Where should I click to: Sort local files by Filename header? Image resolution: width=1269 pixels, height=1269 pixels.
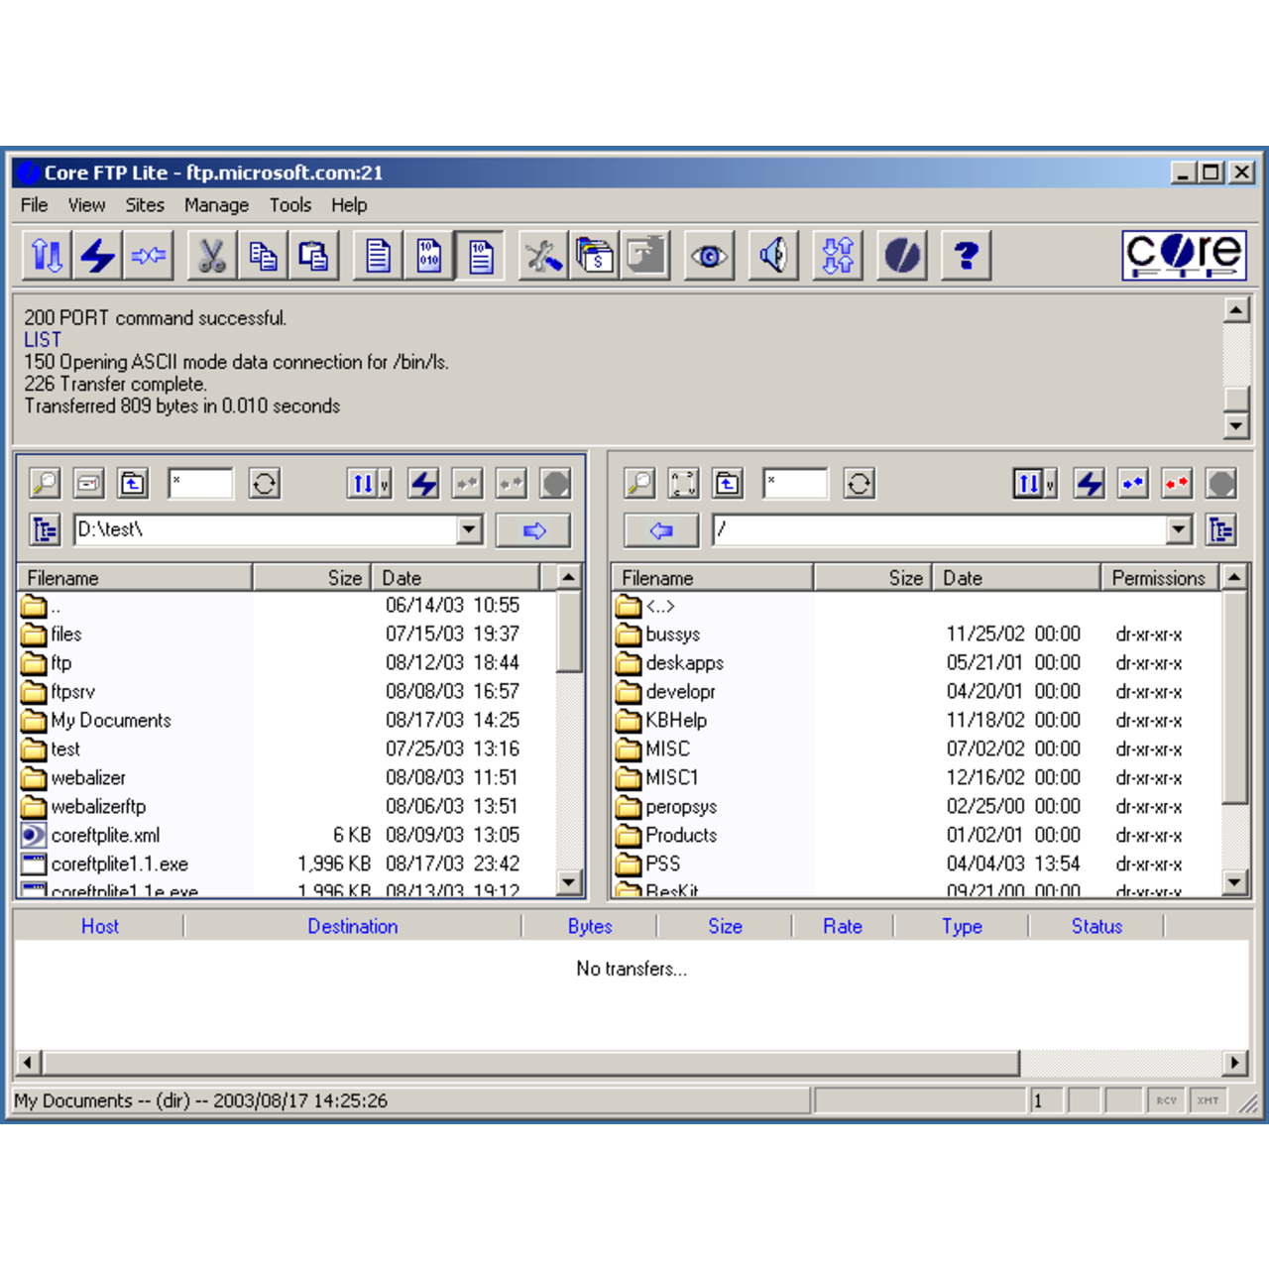(135, 578)
